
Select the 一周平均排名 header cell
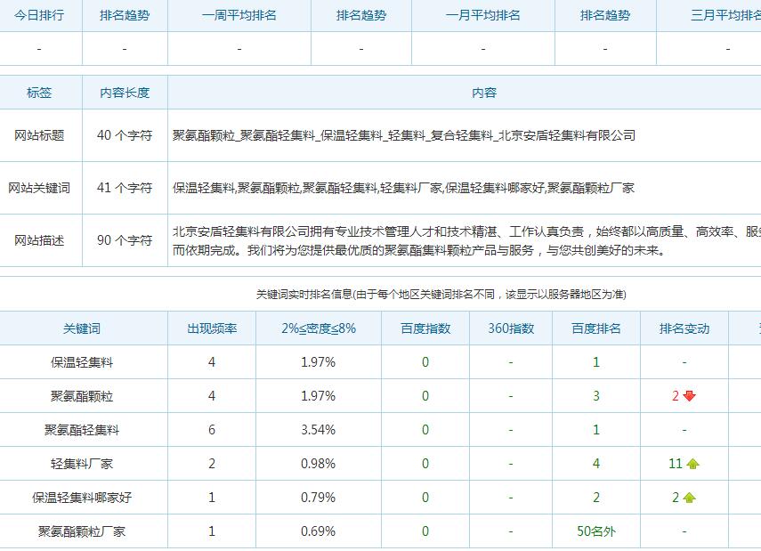[239, 15]
